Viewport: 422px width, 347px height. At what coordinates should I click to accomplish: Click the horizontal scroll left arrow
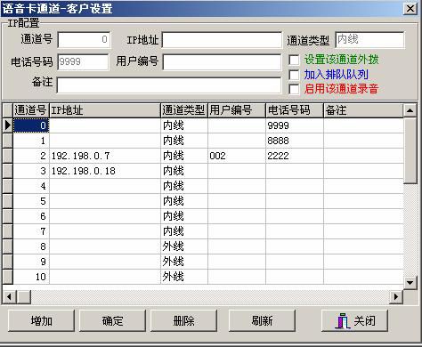[x=9, y=296]
